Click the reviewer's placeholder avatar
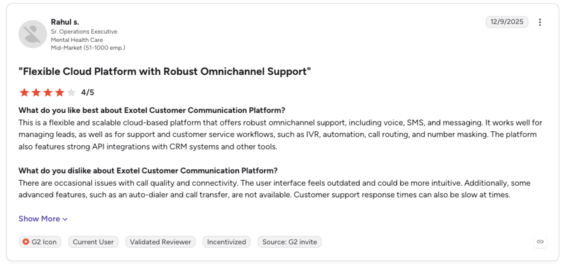 click(x=32, y=34)
